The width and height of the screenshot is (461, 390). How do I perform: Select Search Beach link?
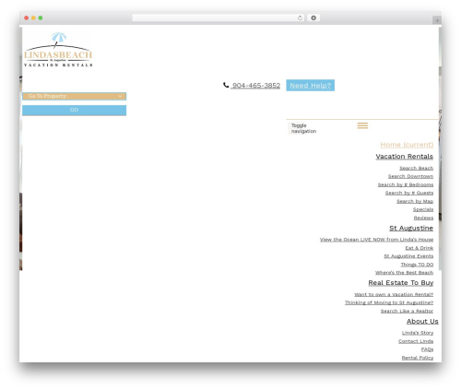click(417, 168)
